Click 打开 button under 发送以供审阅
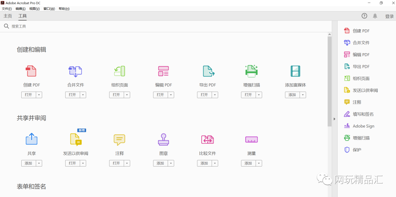396x197 pixels. (x=73, y=163)
